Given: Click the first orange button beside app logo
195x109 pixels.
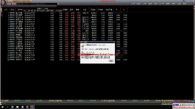Looking at the screenshot, I should click(10, 1).
